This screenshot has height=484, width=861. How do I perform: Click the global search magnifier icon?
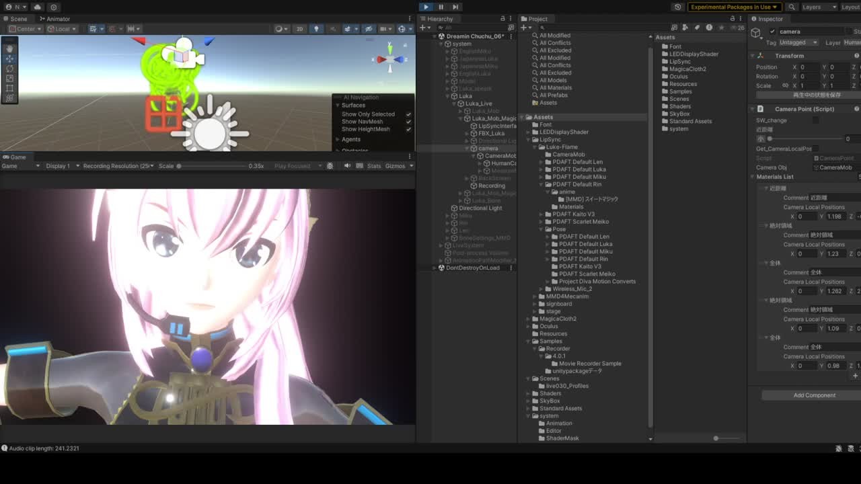point(792,7)
